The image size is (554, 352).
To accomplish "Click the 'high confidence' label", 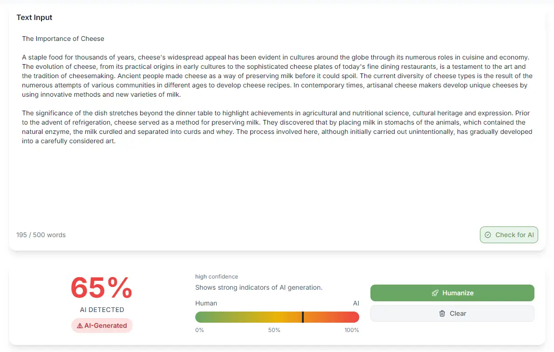I will click(217, 277).
